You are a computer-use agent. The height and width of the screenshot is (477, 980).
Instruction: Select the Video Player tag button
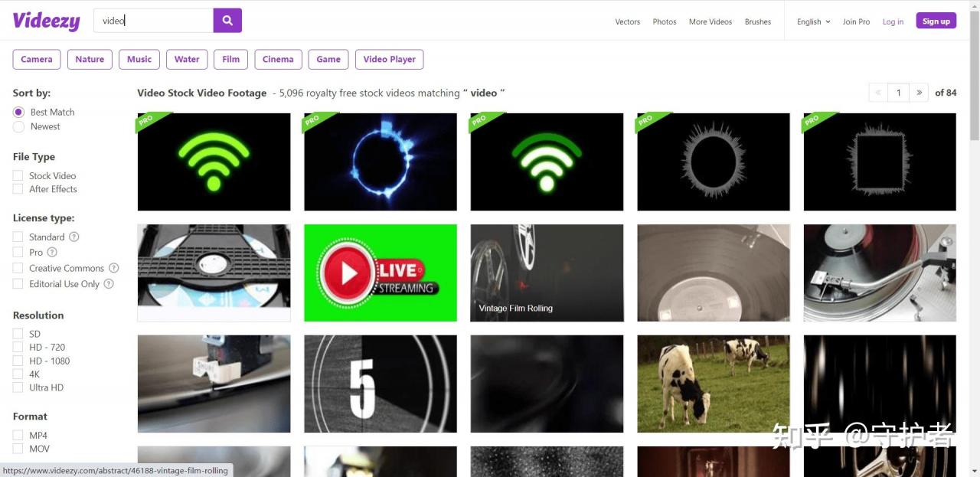click(x=390, y=59)
